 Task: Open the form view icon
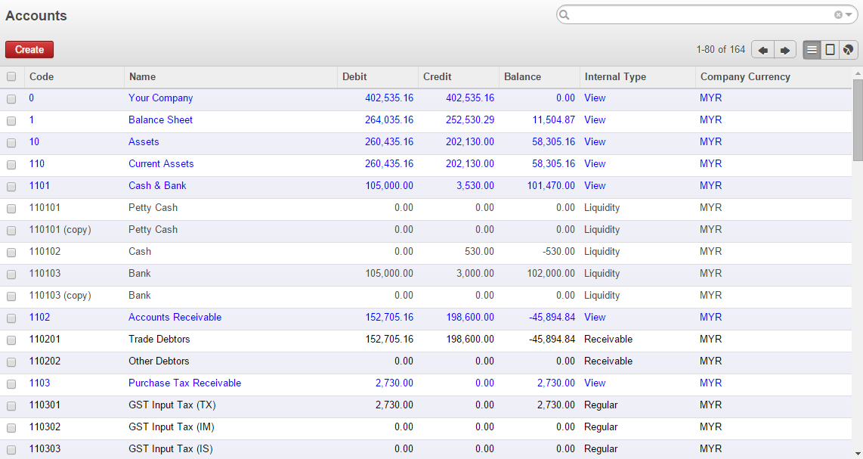click(829, 49)
